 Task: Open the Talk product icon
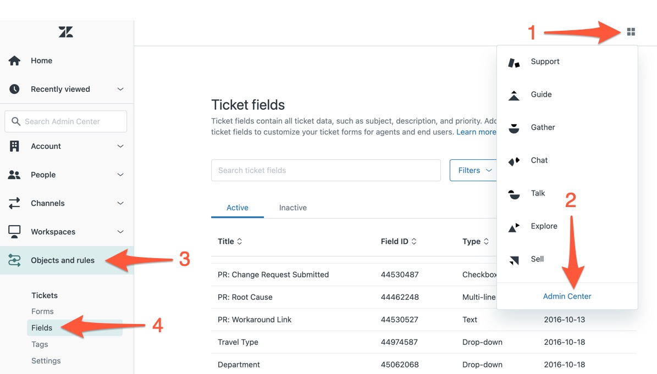coord(514,194)
